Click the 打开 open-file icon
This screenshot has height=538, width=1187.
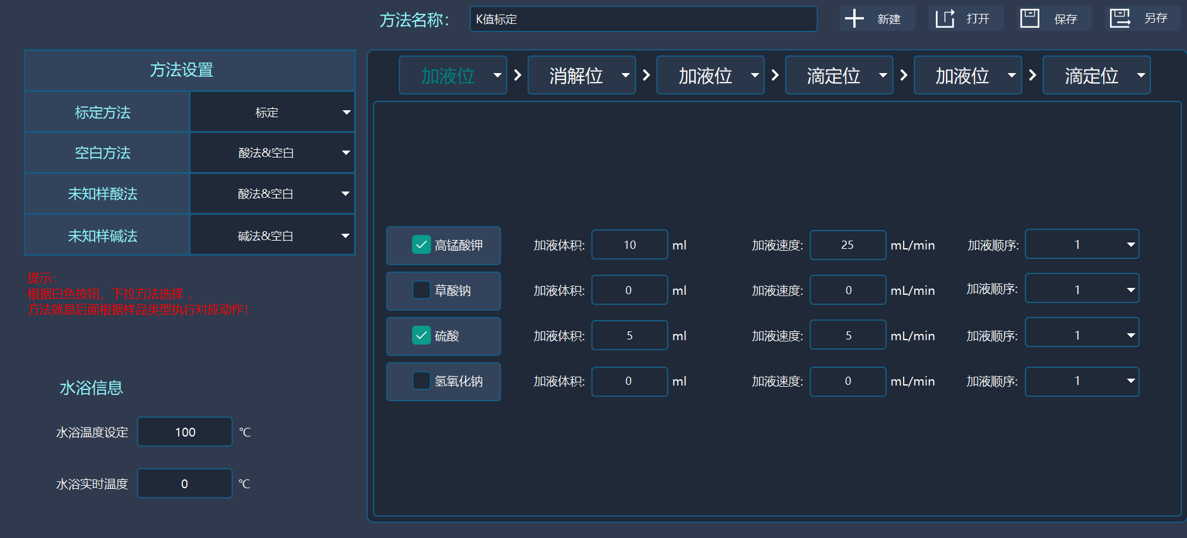[x=945, y=19]
